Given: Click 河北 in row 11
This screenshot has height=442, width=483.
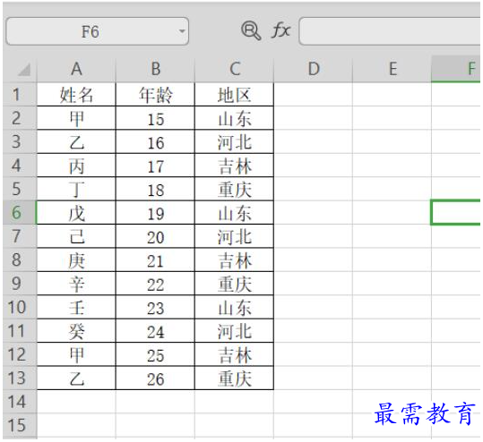Looking at the screenshot, I should pos(235,331).
